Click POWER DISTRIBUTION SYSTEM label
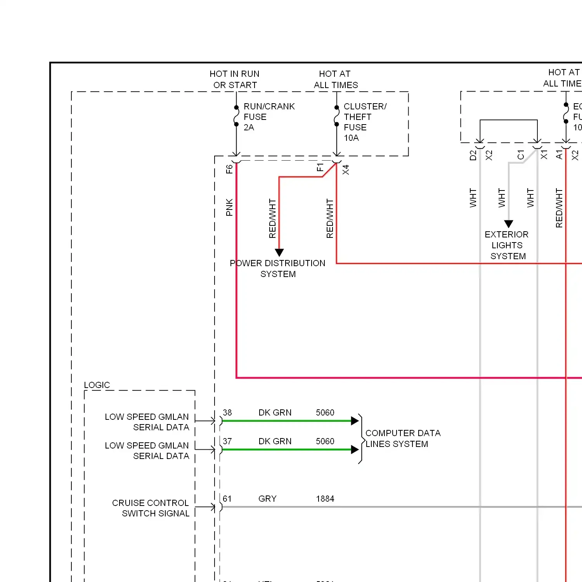 pyautogui.click(x=277, y=268)
